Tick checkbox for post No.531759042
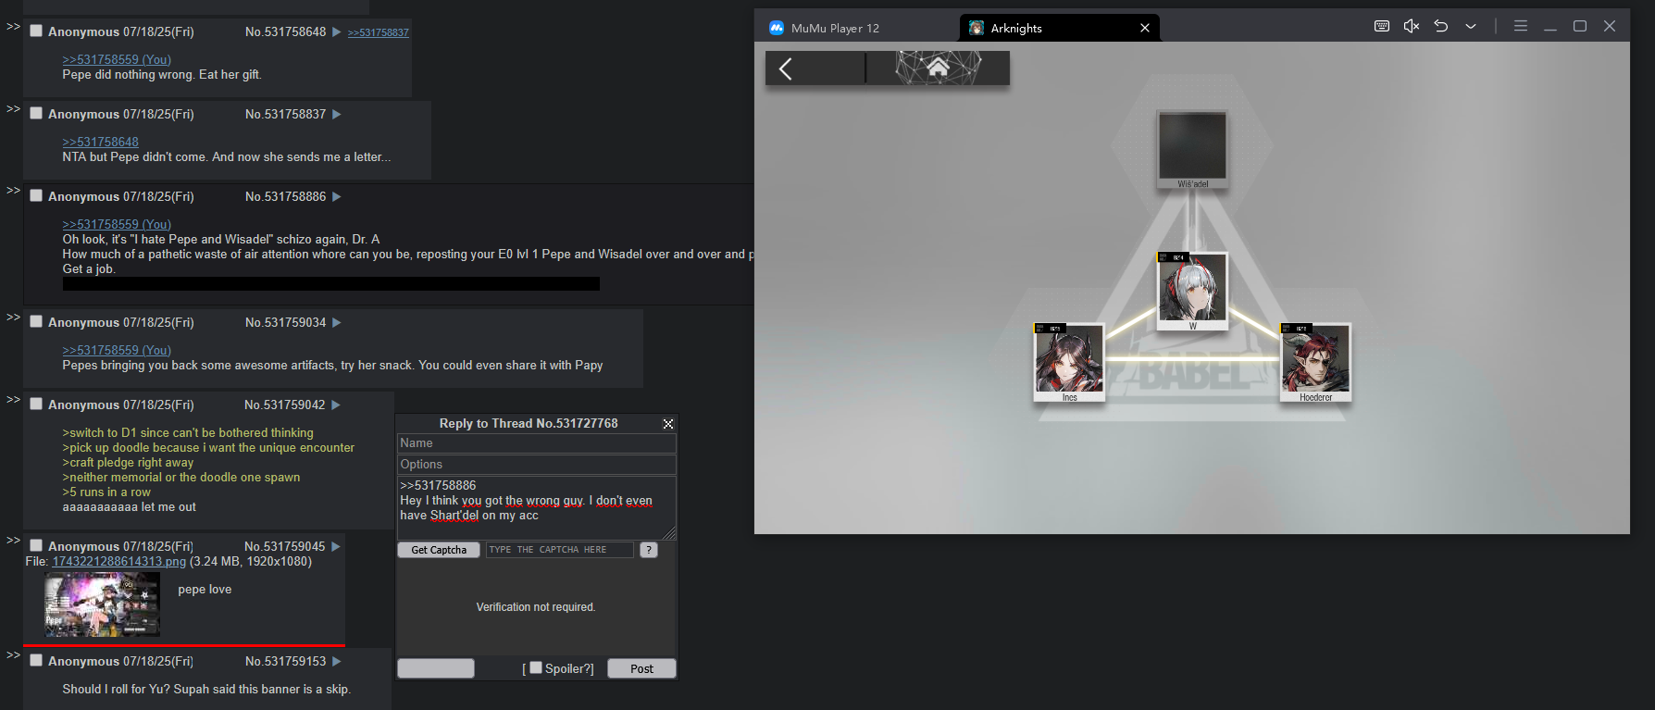This screenshot has width=1655, height=710. [36, 404]
